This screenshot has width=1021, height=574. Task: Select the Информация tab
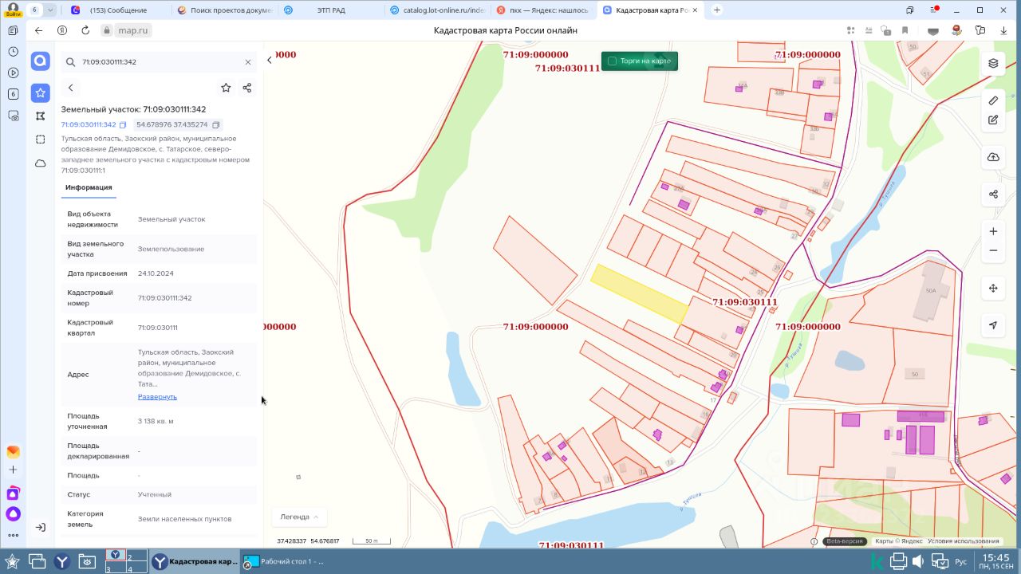89,187
